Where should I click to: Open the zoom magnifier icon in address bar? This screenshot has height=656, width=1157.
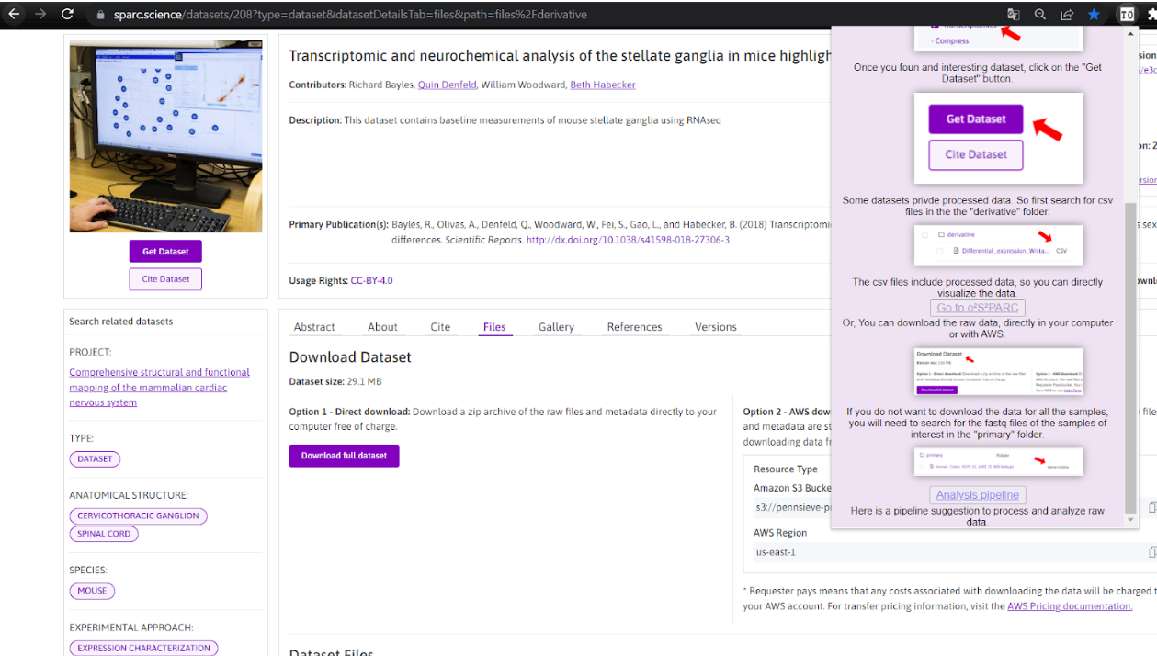click(1040, 15)
